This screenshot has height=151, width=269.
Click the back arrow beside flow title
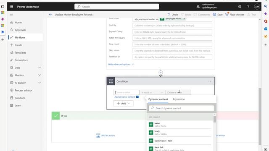tap(50, 15)
